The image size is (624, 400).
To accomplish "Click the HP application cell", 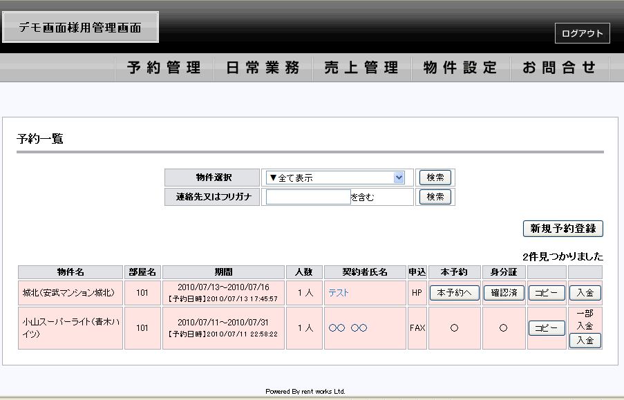I will (417, 293).
